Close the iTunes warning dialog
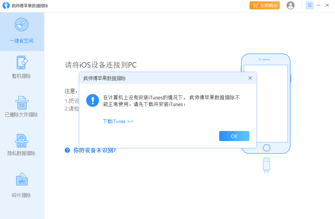335x219 pixels. pyautogui.click(x=250, y=78)
